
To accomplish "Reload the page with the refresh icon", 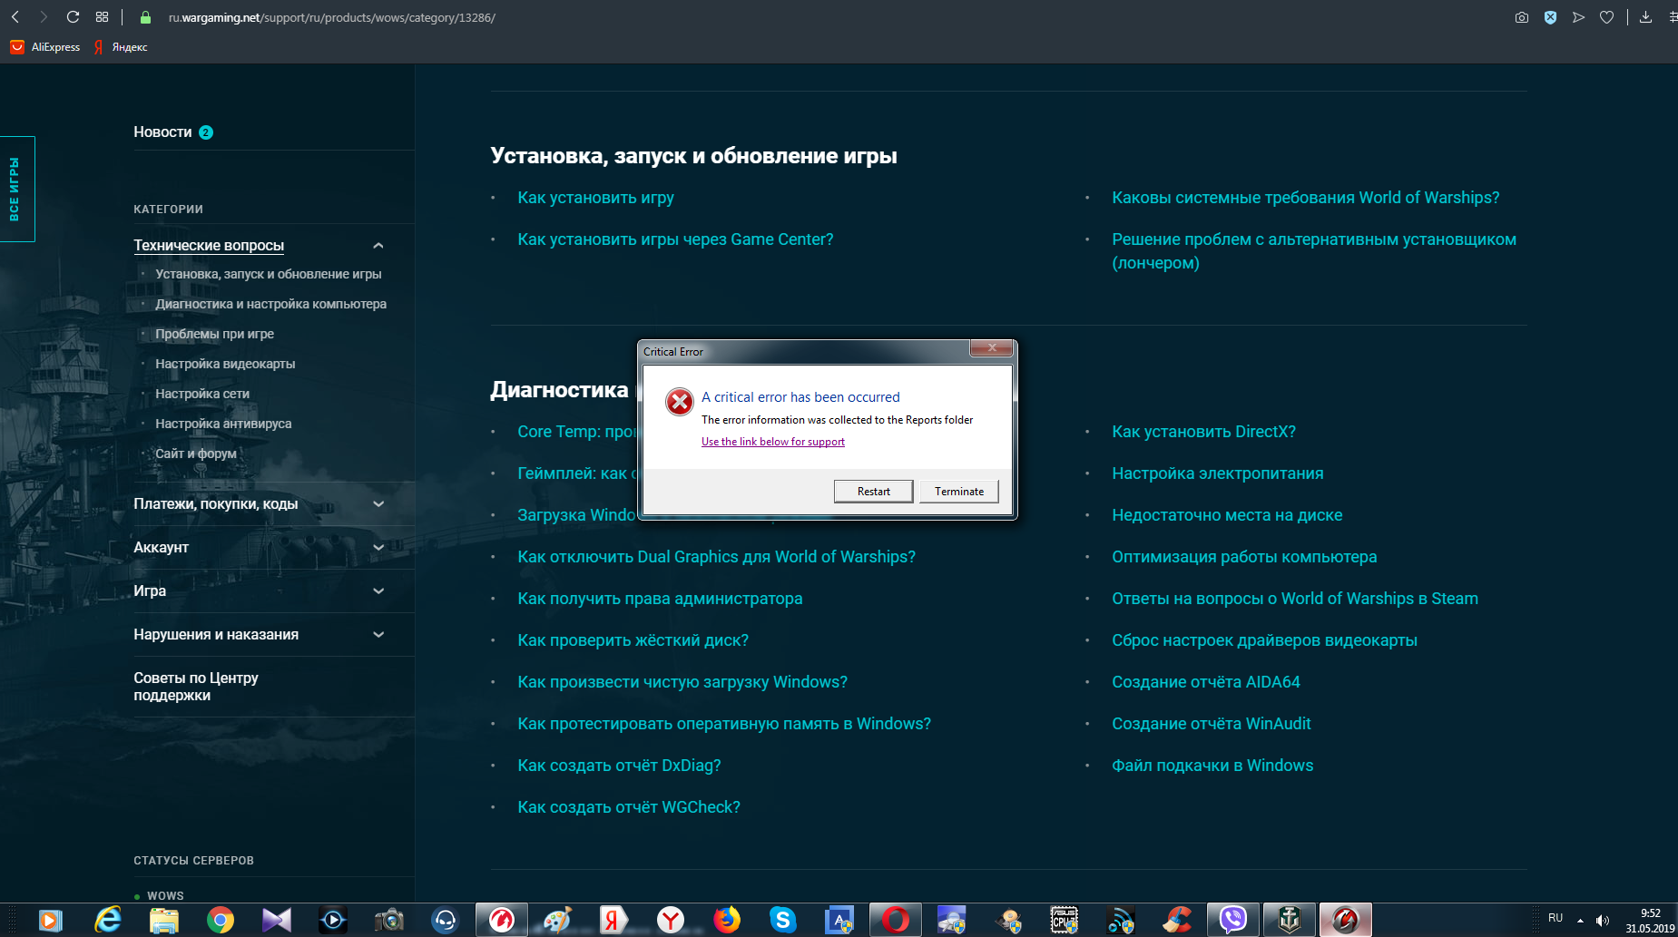I will pos(73,17).
